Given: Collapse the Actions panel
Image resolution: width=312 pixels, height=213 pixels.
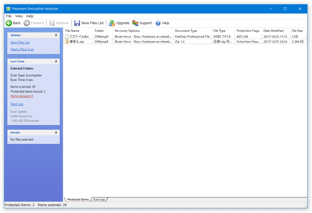Looking at the screenshot, I should click(56, 35).
